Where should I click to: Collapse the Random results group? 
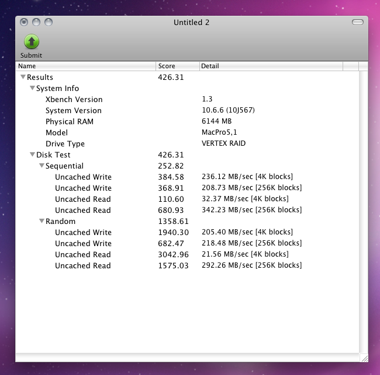[42, 221]
